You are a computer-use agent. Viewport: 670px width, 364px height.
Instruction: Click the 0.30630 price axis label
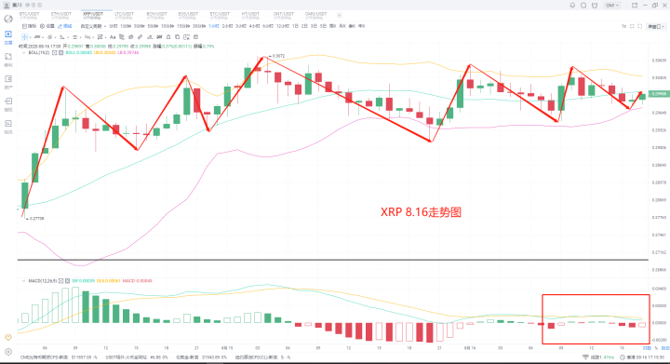click(659, 61)
